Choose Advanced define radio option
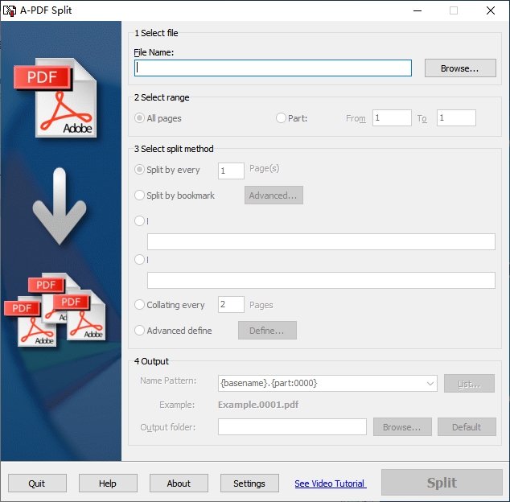 coord(139,330)
